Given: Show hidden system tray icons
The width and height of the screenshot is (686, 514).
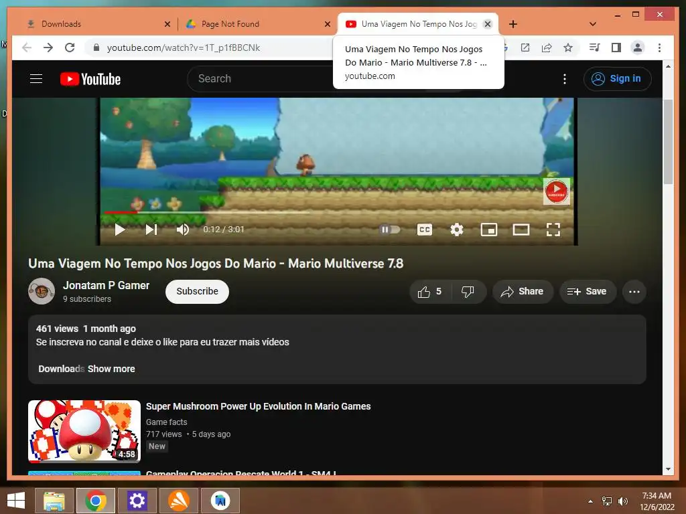Looking at the screenshot, I should pyautogui.click(x=590, y=501).
